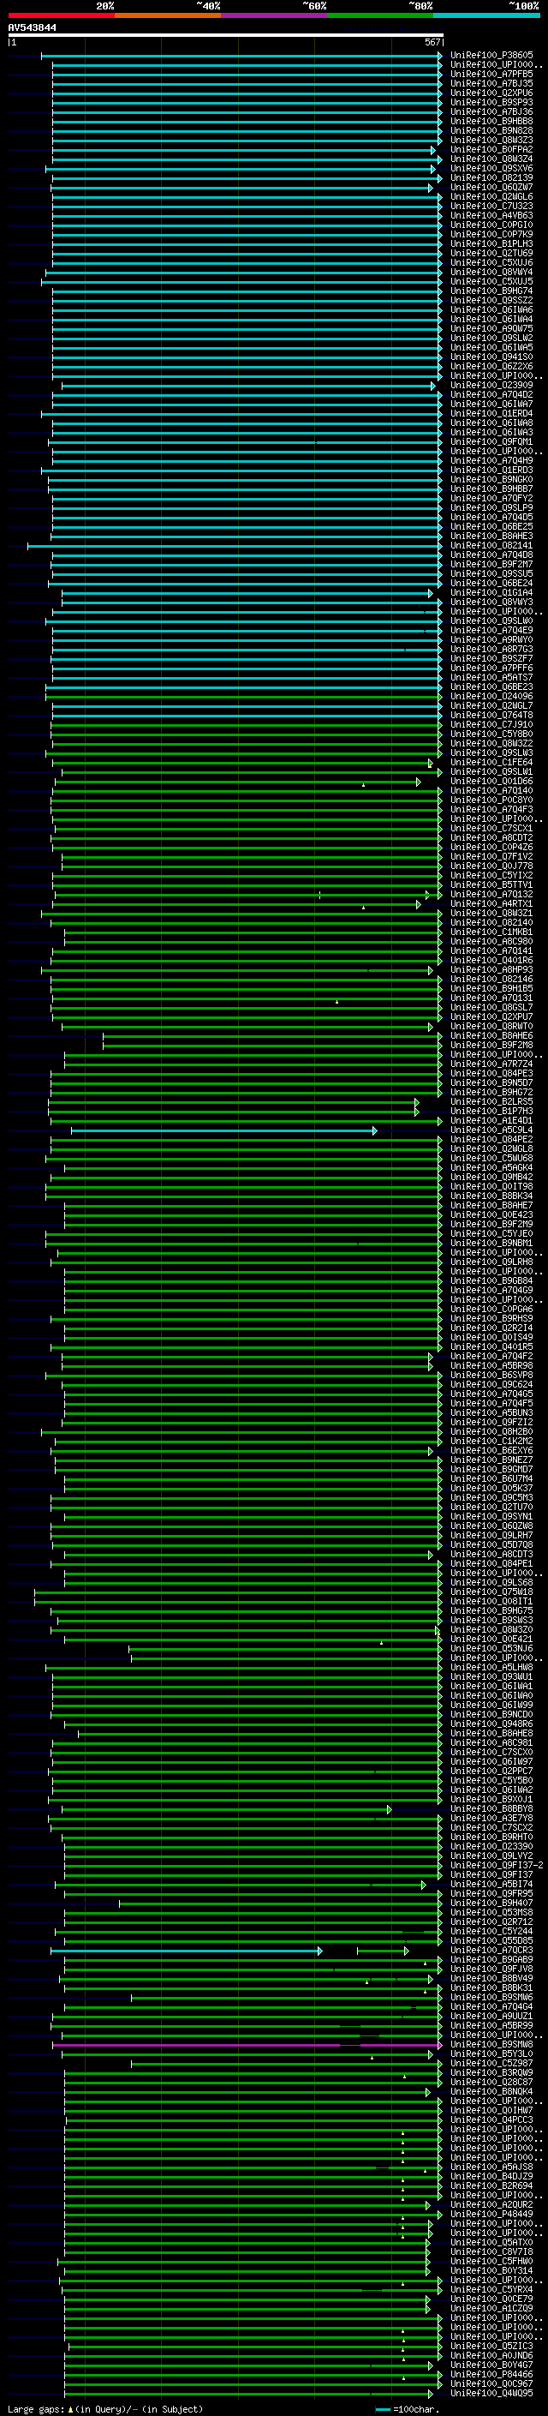Click the green ~80% identity scale segment
548x2416 pixels.
coord(380,15)
